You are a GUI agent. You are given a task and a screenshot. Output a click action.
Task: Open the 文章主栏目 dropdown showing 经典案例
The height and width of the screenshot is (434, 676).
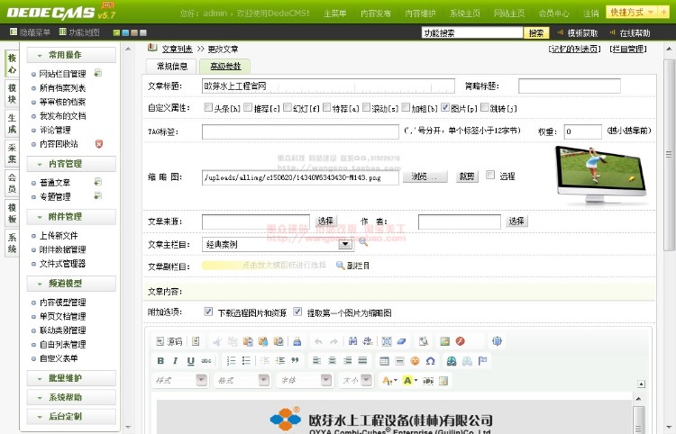coord(278,244)
